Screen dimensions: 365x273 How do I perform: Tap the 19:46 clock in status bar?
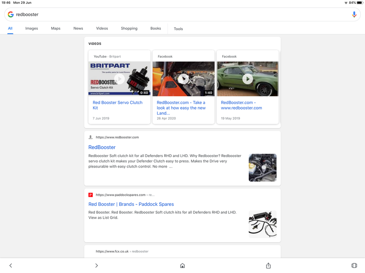[6, 3]
